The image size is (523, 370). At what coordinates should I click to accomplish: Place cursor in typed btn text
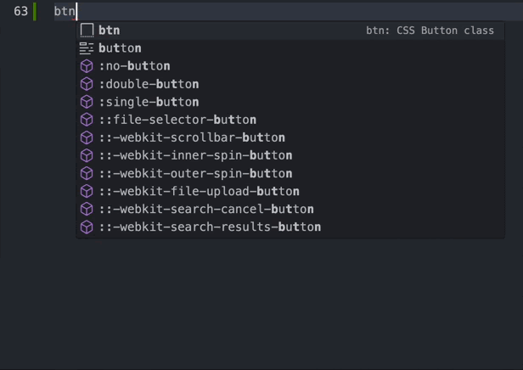tap(65, 11)
